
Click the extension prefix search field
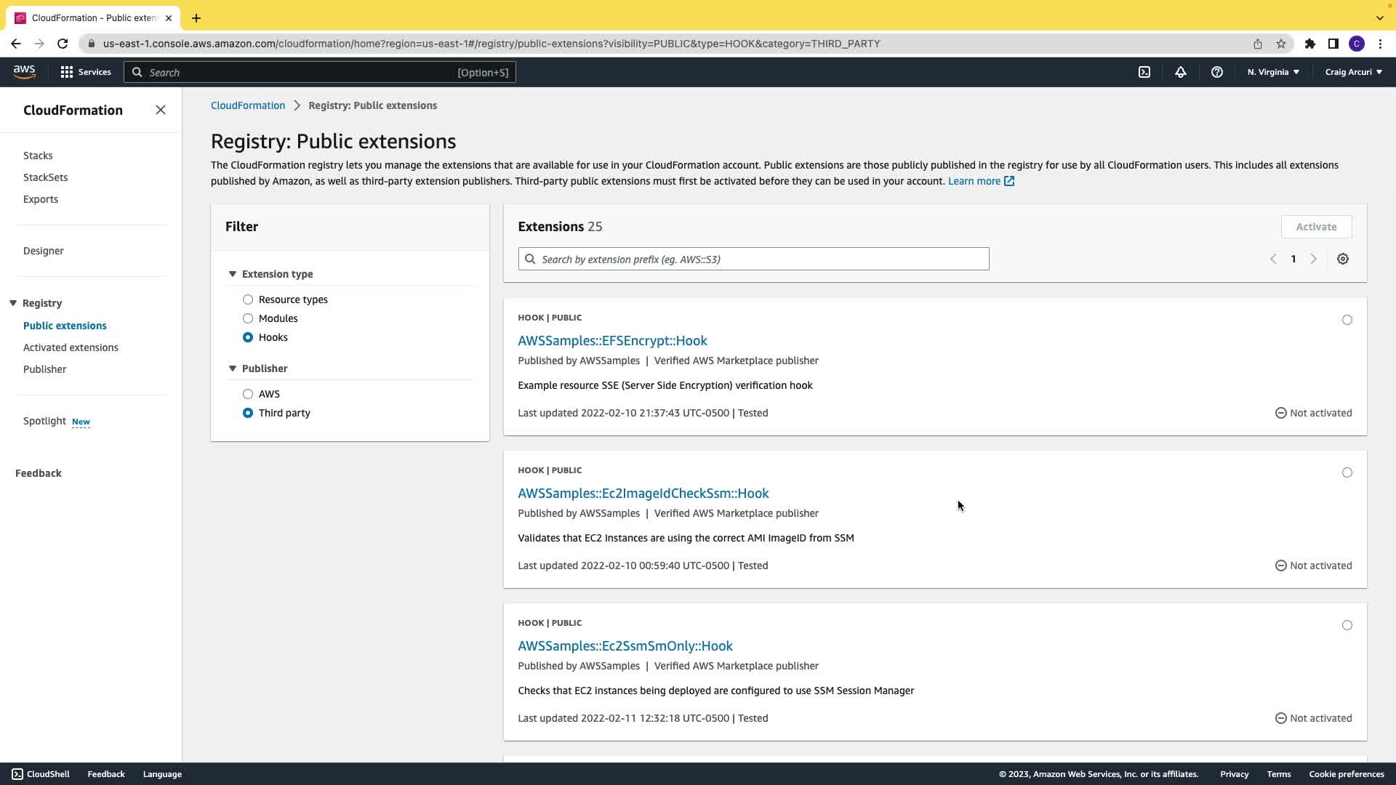tap(753, 259)
